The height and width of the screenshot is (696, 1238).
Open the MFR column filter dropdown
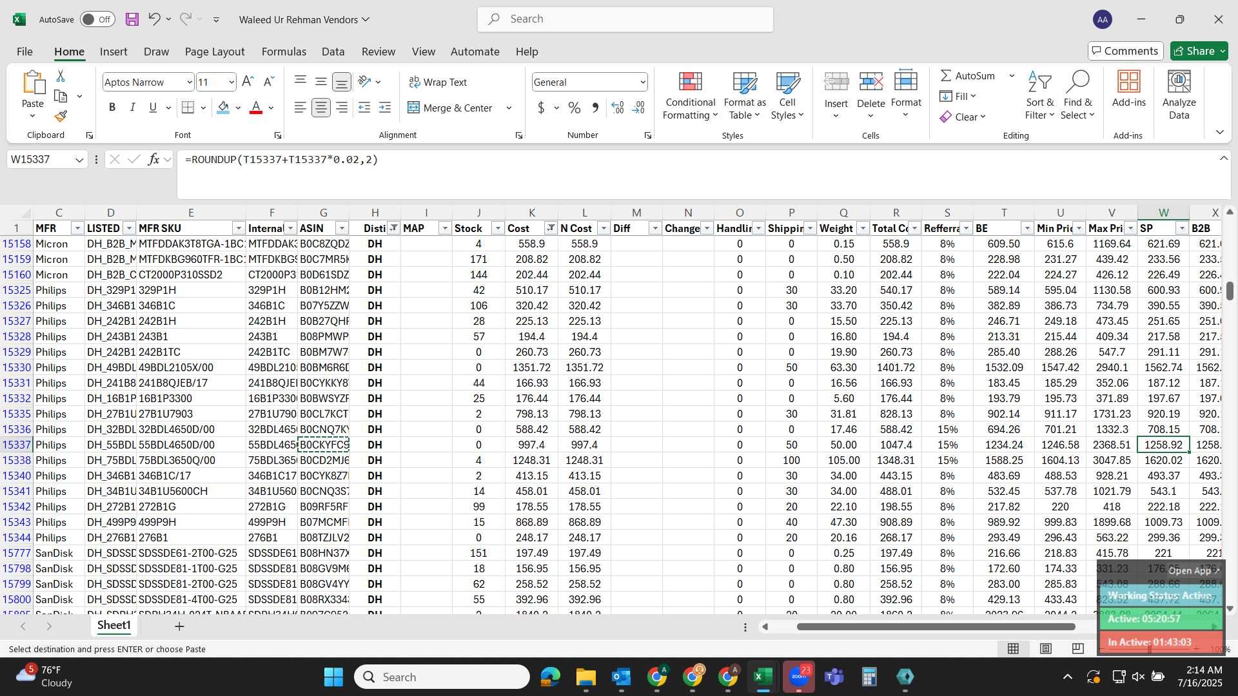tap(77, 228)
